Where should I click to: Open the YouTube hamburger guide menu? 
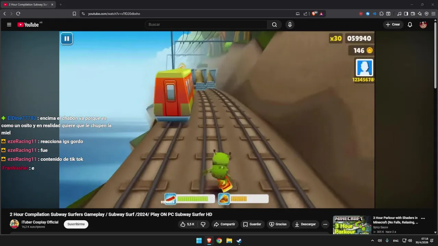click(x=9, y=25)
